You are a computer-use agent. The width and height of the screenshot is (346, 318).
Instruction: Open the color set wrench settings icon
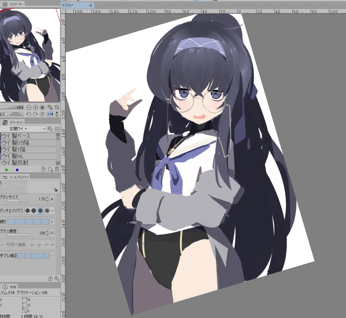[50, 129]
